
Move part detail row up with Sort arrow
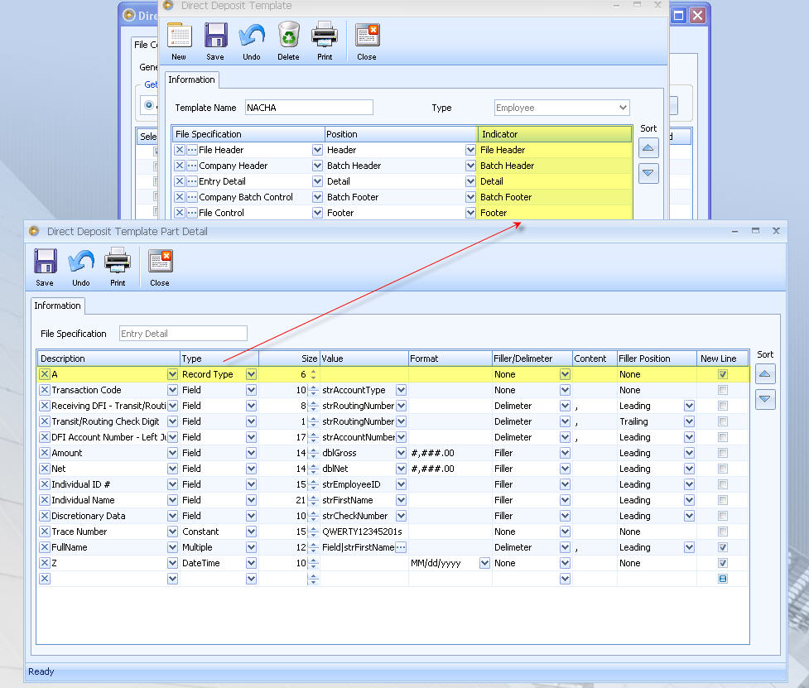[x=764, y=374]
